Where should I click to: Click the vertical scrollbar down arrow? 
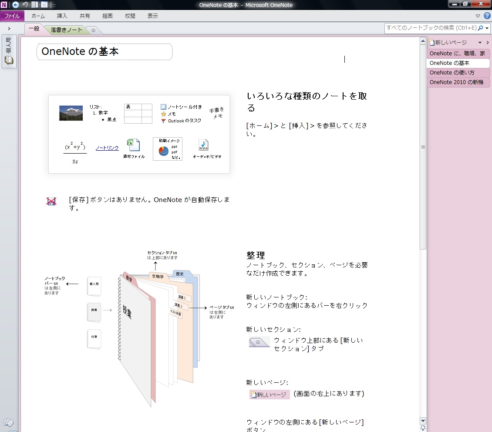tap(423, 421)
